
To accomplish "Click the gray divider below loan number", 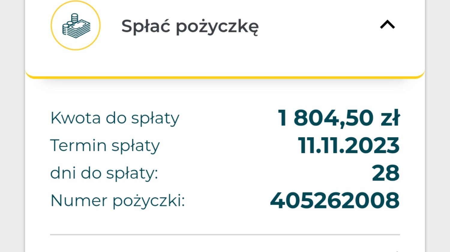I will [225, 235].
